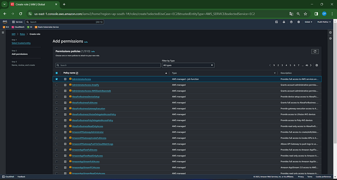
Task: Click the AWS top search box
Action: (x=64, y=22)
